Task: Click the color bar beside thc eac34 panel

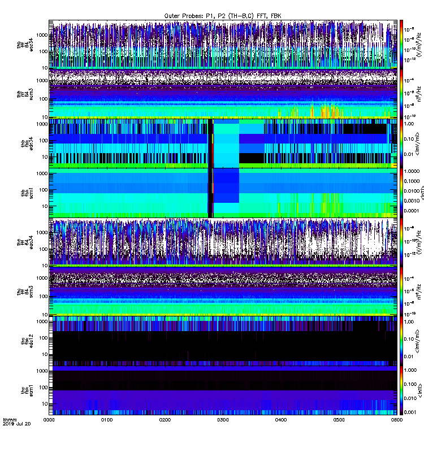Action: point(401,242)
